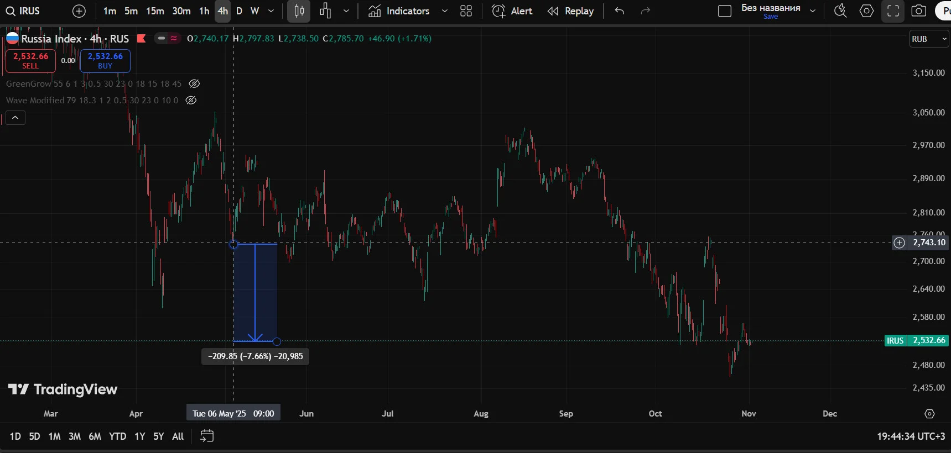Expand the chart type dropdown arrow
Screen dimensions: 951x453
tap(346, 11)
